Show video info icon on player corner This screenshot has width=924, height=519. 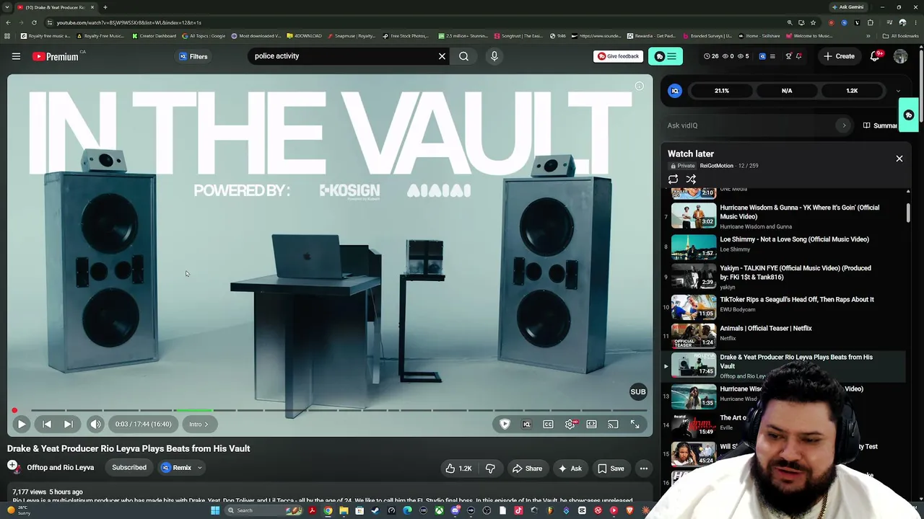pyautogui.click(x=639, y=86)
